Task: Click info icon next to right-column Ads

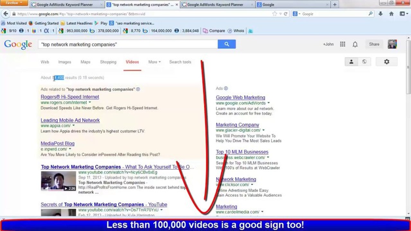Action: pyautogui.click(x=226, y=88)
